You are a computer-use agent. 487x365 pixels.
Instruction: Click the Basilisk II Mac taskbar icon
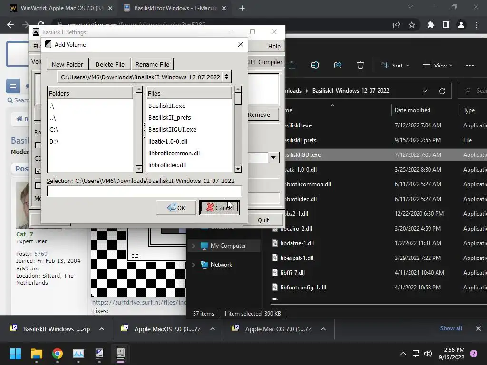pyautogui.click(x=120, y=354)
